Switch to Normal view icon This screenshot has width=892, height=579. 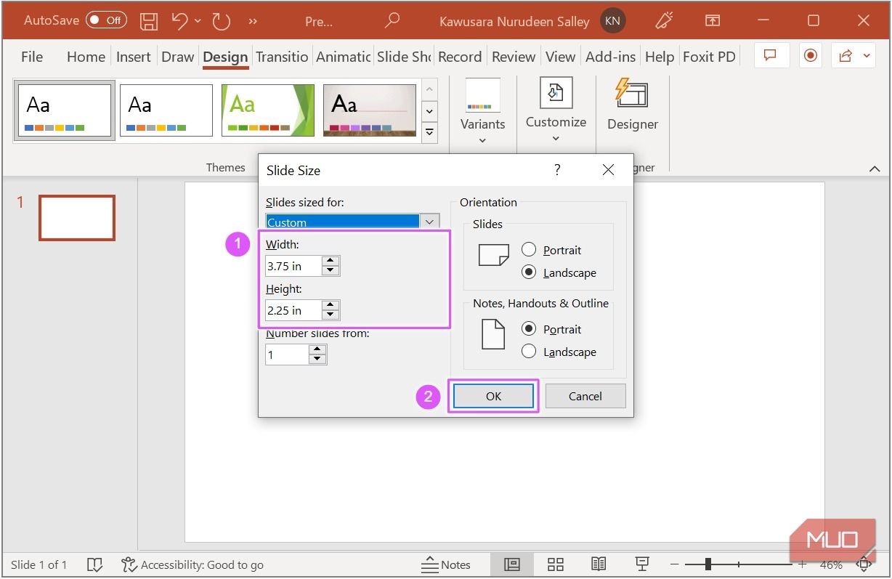coord(511,564)
